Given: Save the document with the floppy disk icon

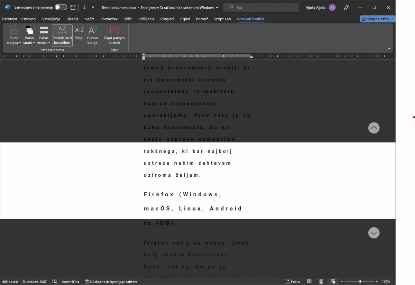Looking at the screenshot, I should (73, 7).
